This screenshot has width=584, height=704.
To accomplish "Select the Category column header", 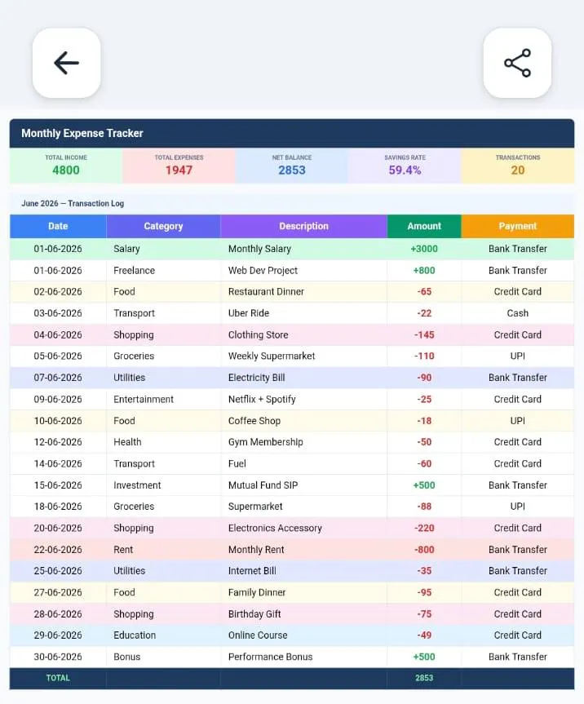I will pyautogui.click(x=163, y=226).
